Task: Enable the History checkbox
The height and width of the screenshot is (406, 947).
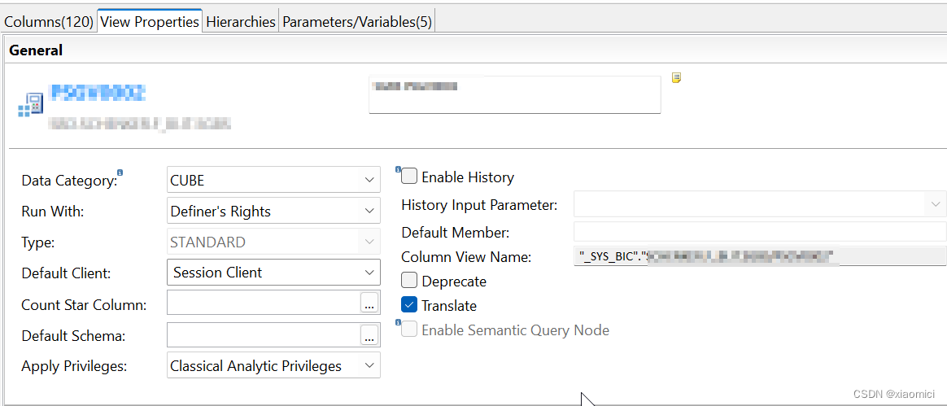Action: point(409,177)
